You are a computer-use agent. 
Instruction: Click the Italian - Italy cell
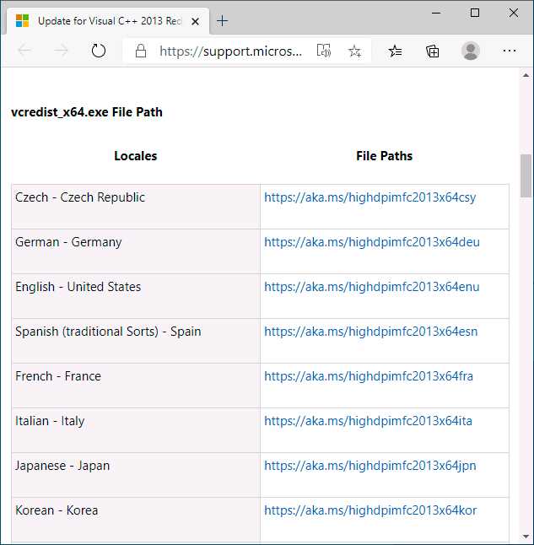click(136, 430)
